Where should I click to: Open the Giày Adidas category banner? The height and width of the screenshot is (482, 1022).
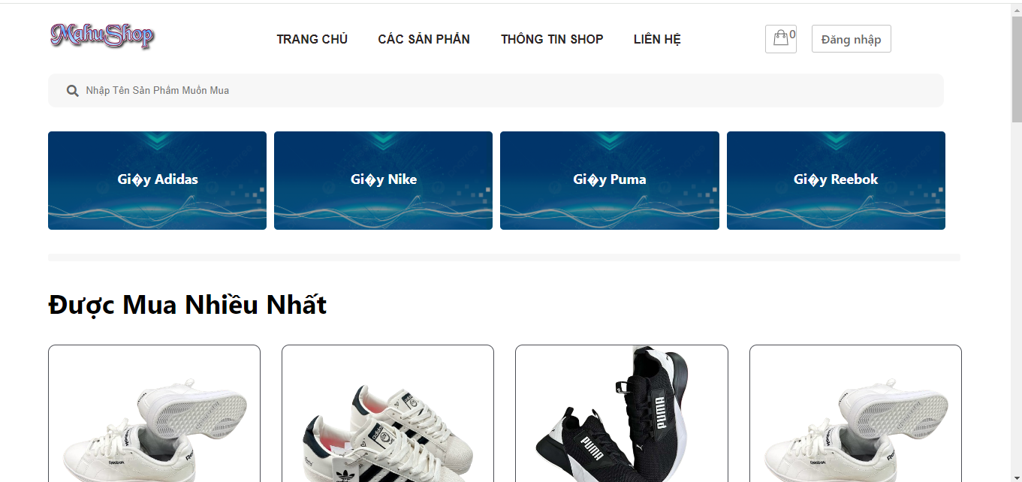[157, 180]
